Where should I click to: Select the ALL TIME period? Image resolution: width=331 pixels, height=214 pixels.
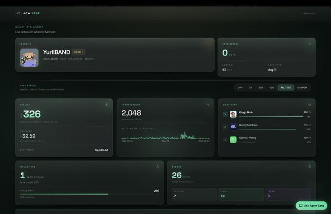[x=286, y=88]
